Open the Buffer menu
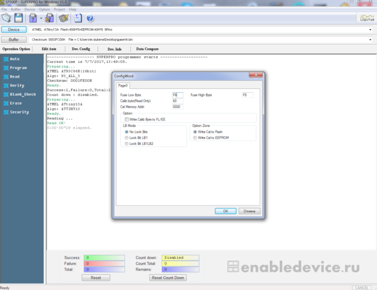 click(16, 9)
